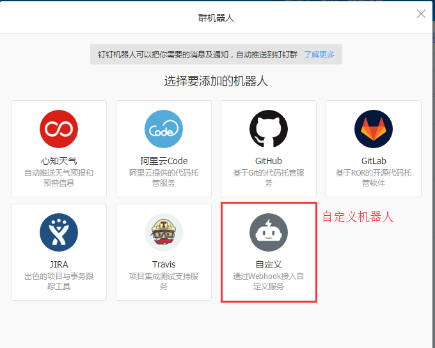
Task: Click the Travis title label
Action: click(164, 264)
